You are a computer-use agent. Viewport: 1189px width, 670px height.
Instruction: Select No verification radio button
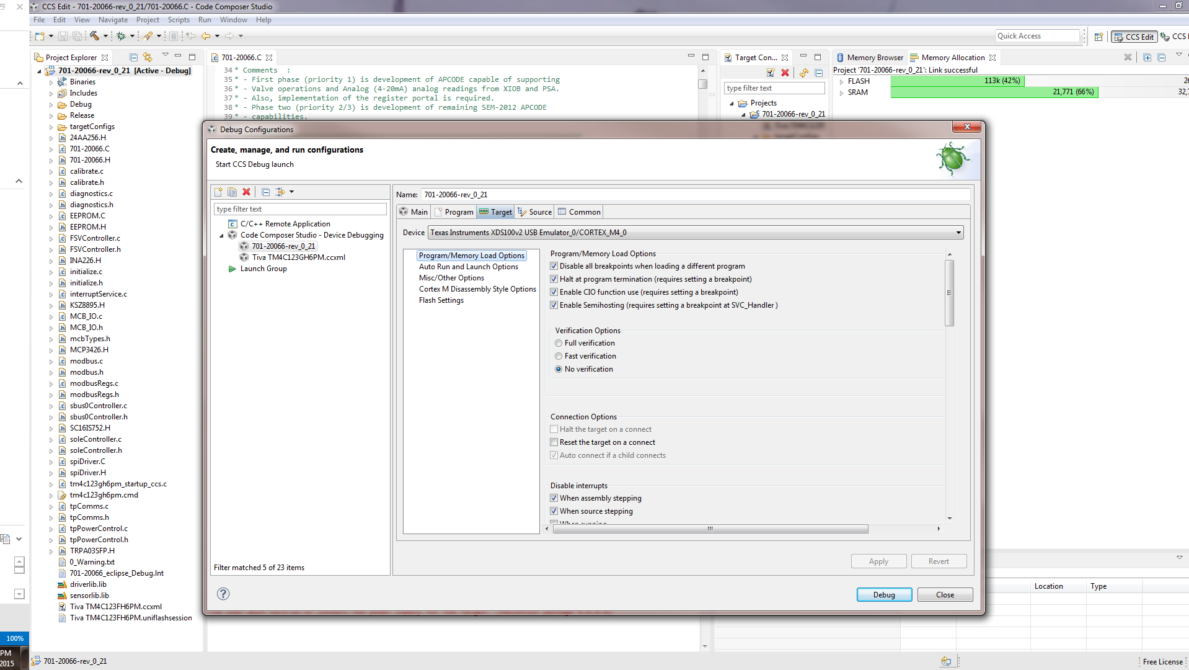[x=559, y=369]
